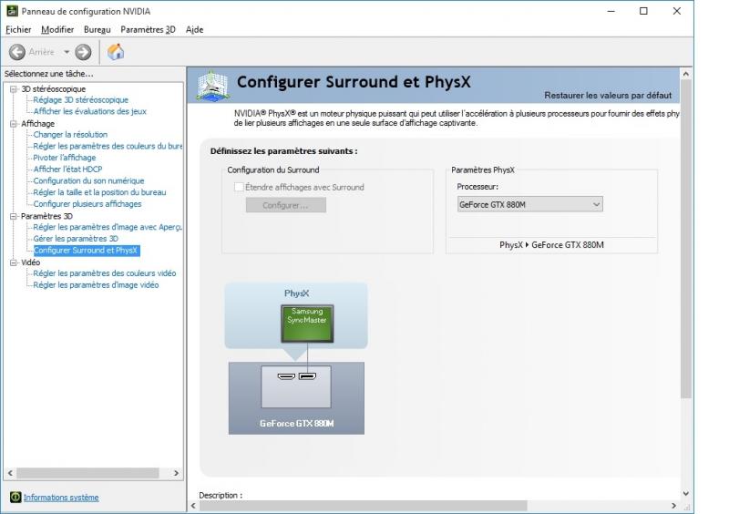The height and width of the screenshot is (514, 729).
Task: Open the home page icon
Action: [x=116, y=52]
